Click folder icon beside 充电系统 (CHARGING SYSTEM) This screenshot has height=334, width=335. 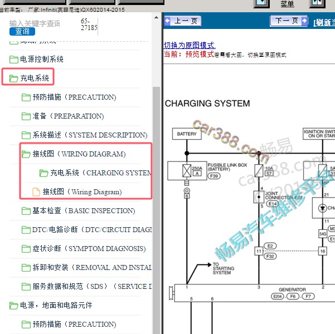[44, 173]
